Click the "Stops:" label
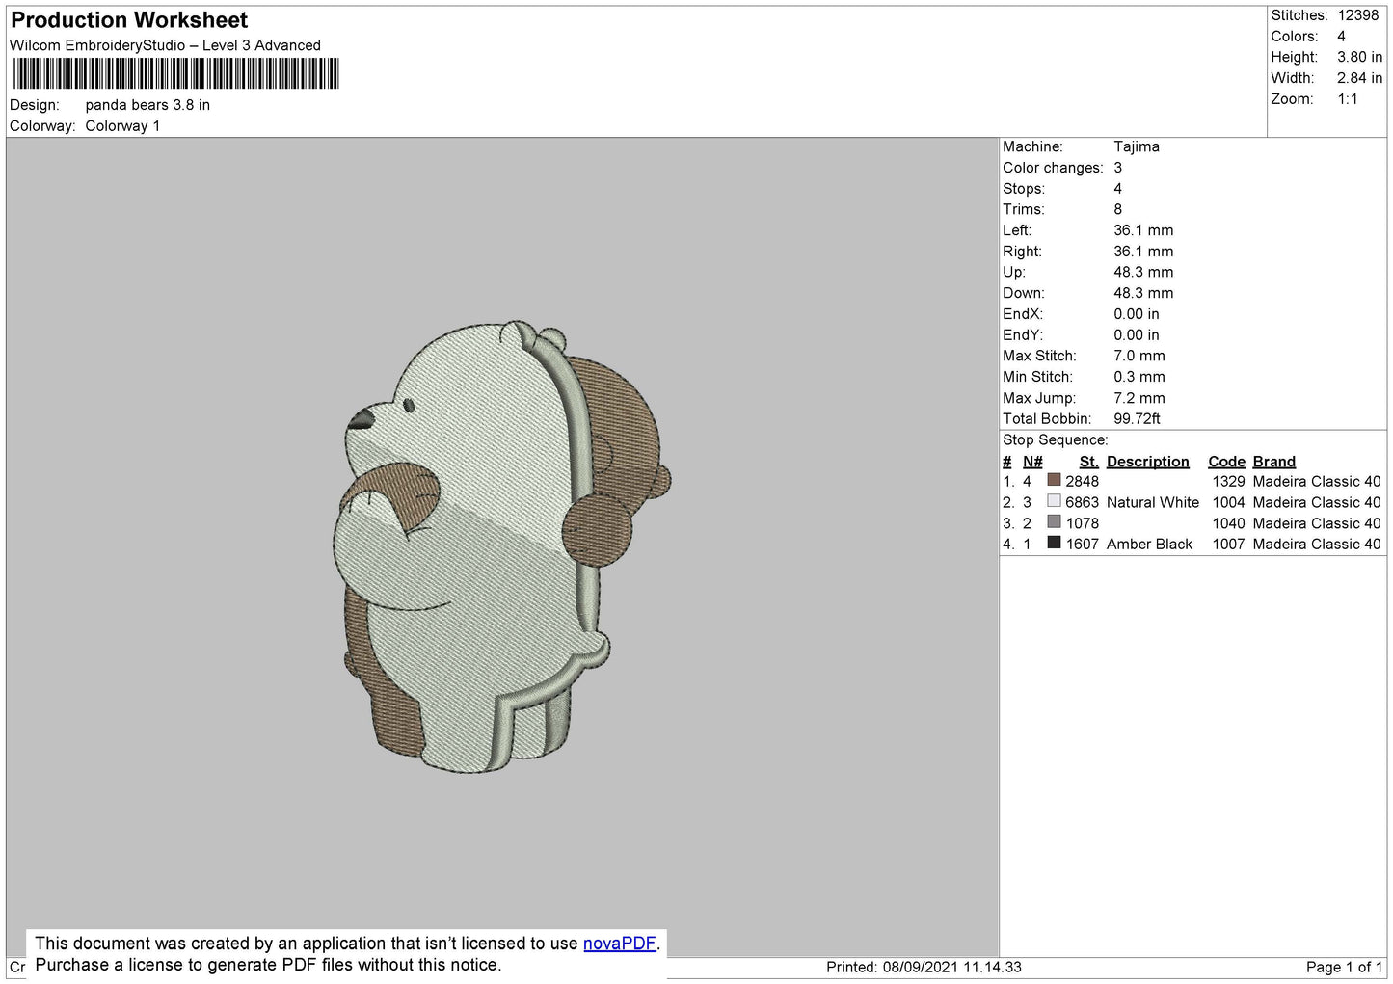 (1024, 189)
